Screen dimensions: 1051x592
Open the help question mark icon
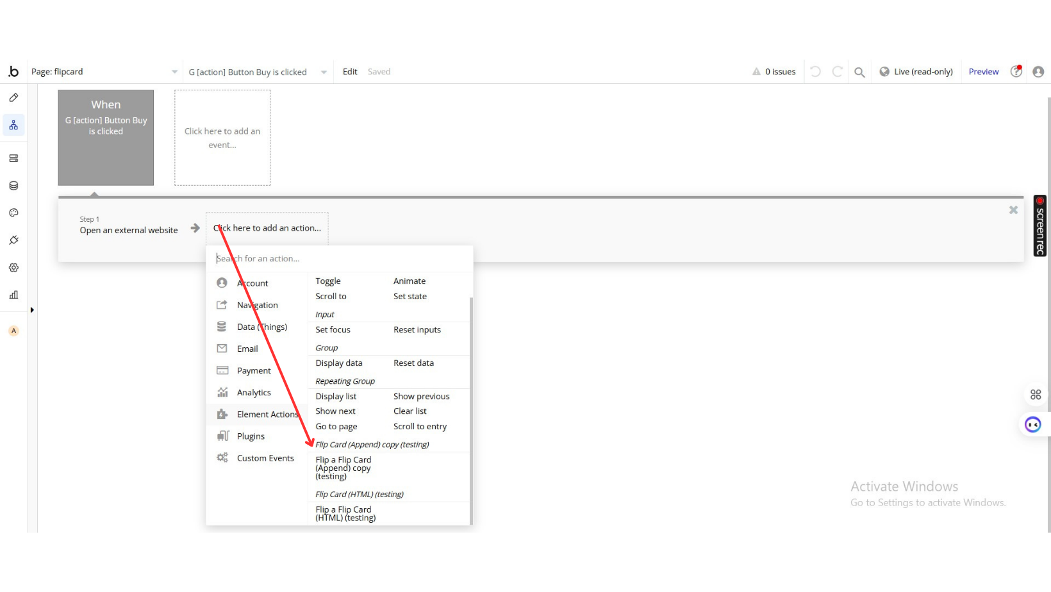1016,72
